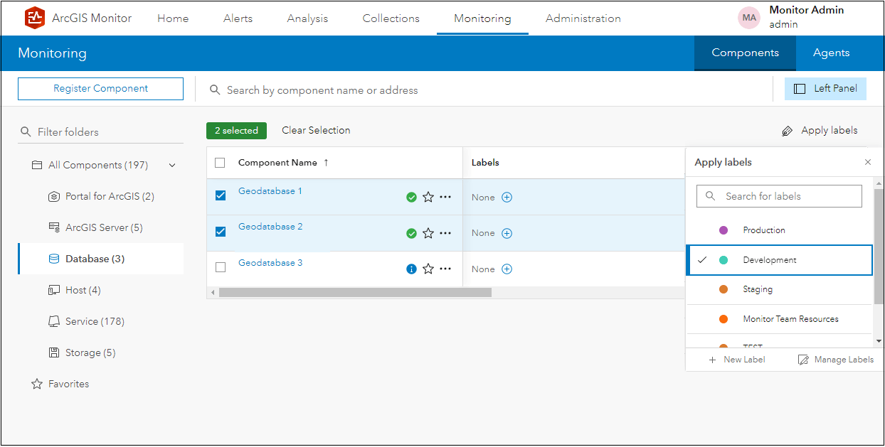Click the Manage Labels edit icon
Viewport: 885px width, 447px height.
(803, 360)
